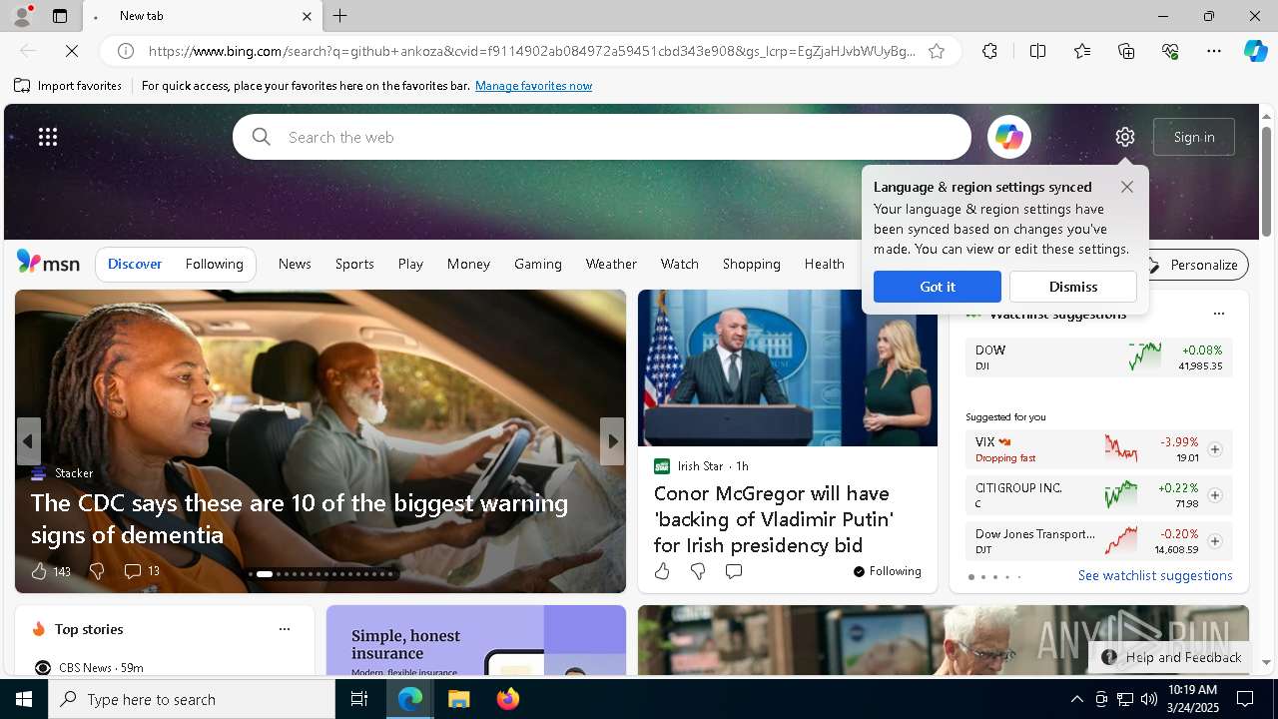The image size is (1278, 719).
Task: Open Top stories more options menu
Action: click(285, 629)
